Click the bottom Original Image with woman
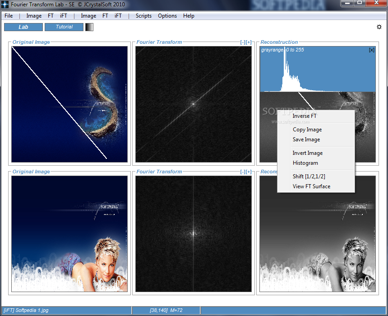The height and width of the screenshot is (316, 388). coord(69,234)
